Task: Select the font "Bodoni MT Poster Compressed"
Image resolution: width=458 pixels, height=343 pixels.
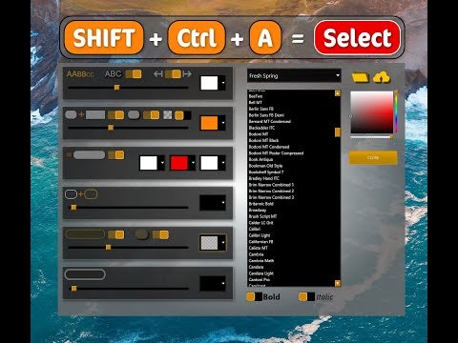Action: 276,153
